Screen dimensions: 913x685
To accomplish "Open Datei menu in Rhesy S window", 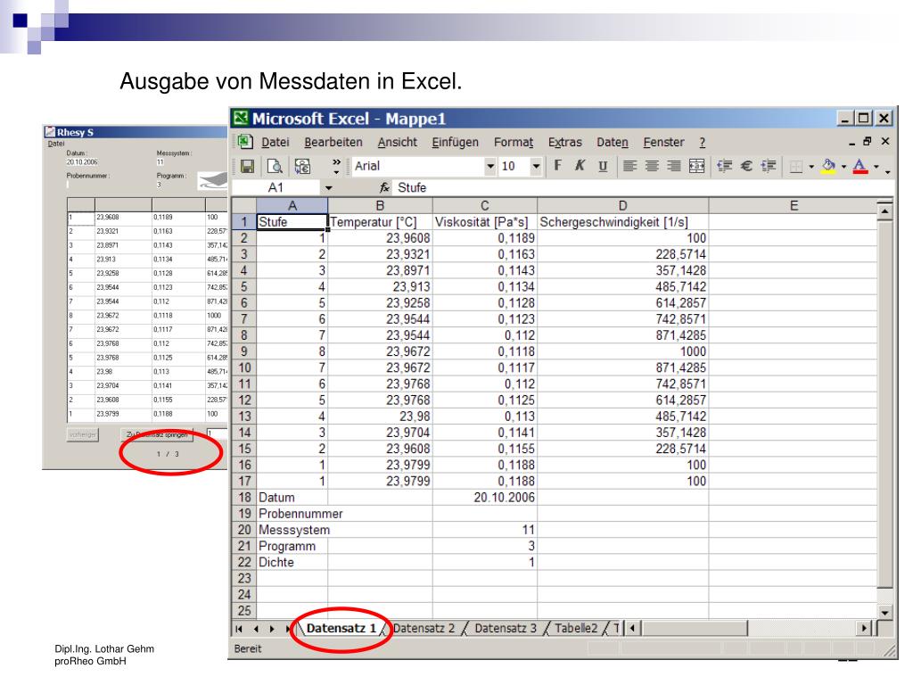I will pyautogui.click(x=56, y=144).
